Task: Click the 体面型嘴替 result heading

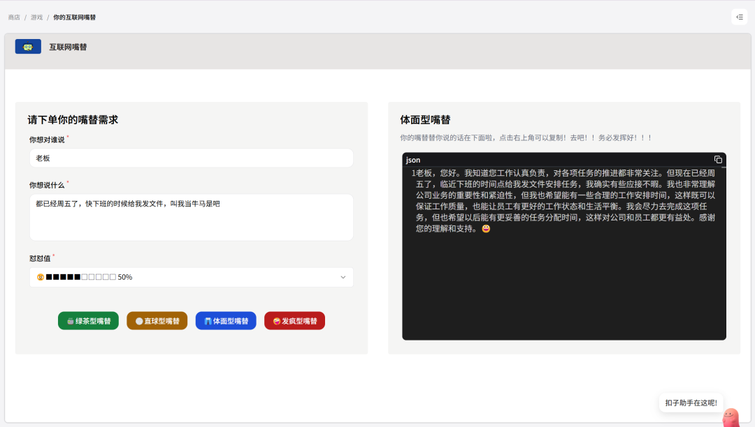Action: click(425, 119)
